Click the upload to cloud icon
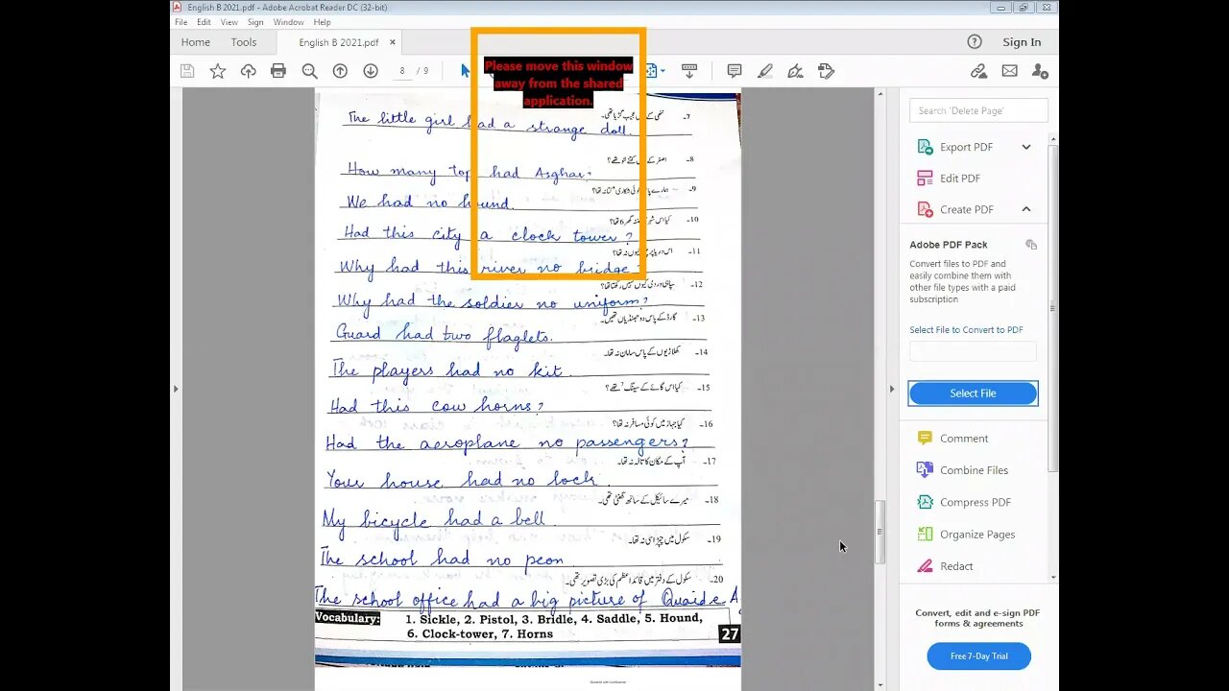Viewport: 1229px width, 691px height. tap(249, 71)
